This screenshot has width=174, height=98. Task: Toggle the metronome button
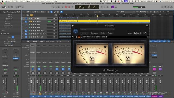click(116, 7)
